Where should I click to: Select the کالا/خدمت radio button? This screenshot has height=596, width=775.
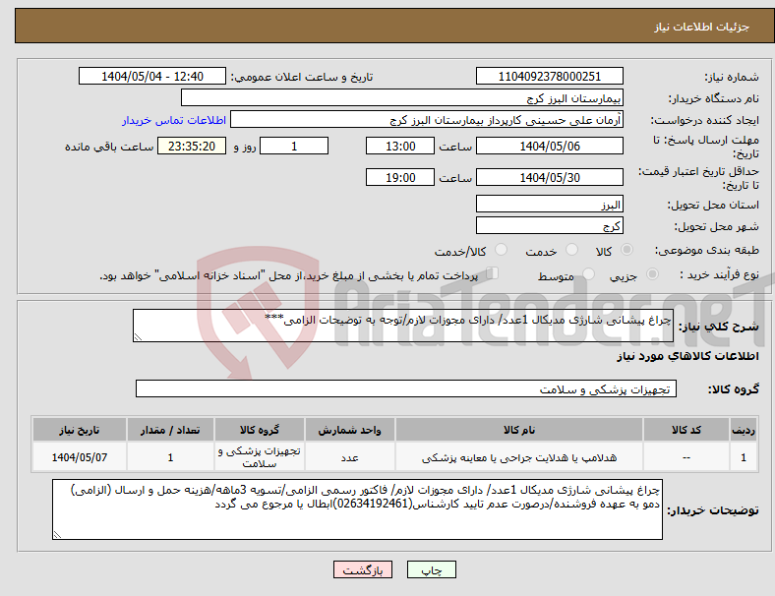coord(502,250)
